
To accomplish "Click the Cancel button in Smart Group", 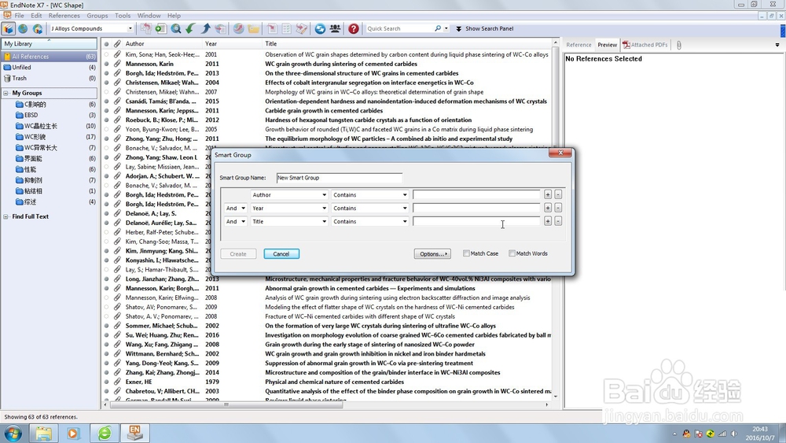I will (x=281, y=254).
